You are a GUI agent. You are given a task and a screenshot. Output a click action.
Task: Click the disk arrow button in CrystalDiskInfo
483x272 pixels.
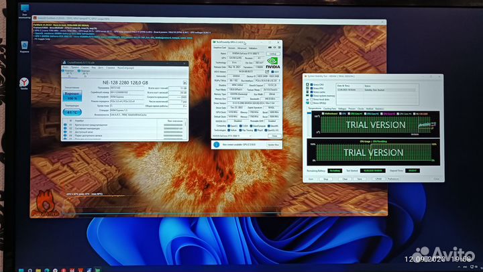[x=185, y=83]
